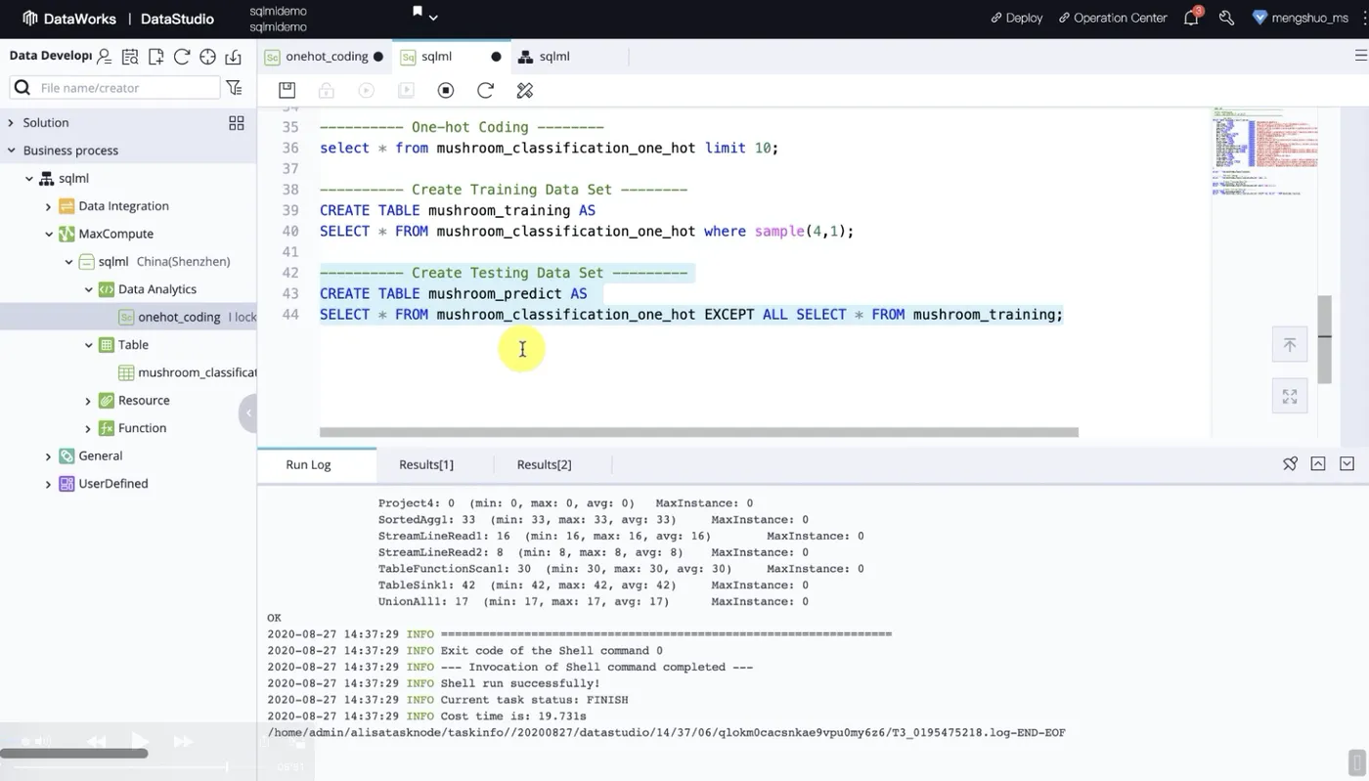Click the locate current file target icon
Screen dimensions: 1369x781
207,57
